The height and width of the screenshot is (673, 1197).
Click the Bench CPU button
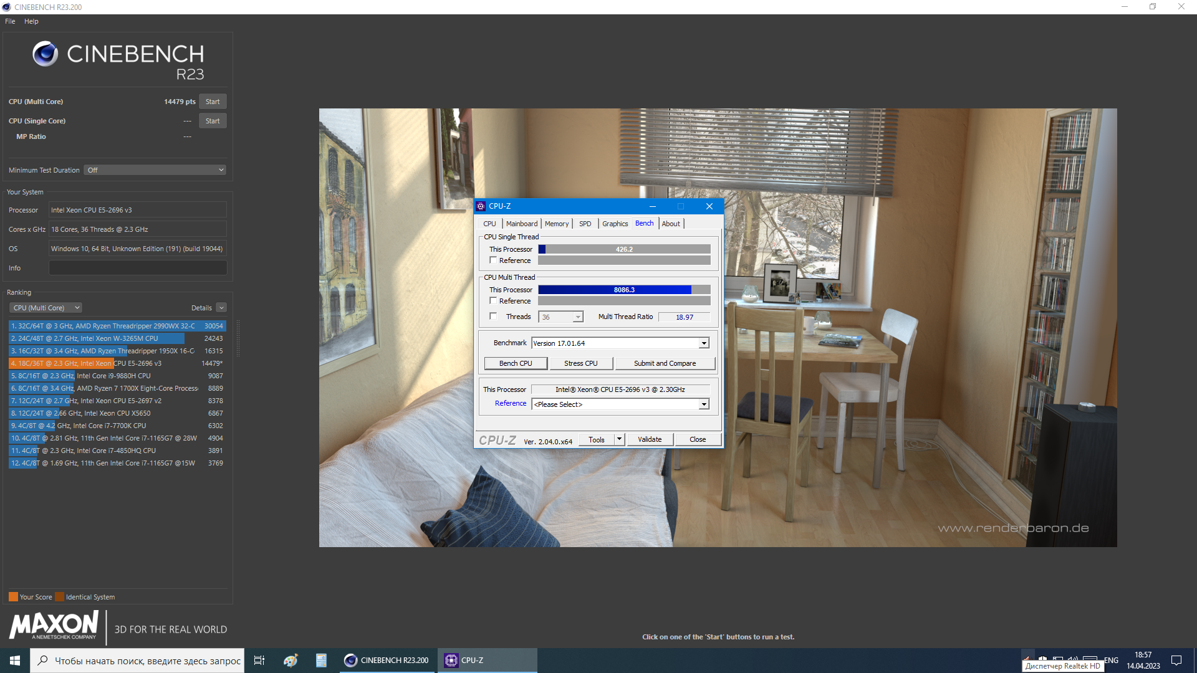(516, 363)
